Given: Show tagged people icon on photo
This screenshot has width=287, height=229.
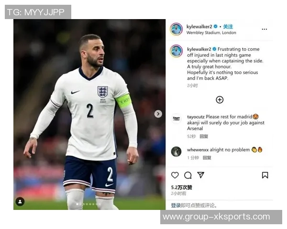Looking at the screenshot, I should tap(20, 202).
